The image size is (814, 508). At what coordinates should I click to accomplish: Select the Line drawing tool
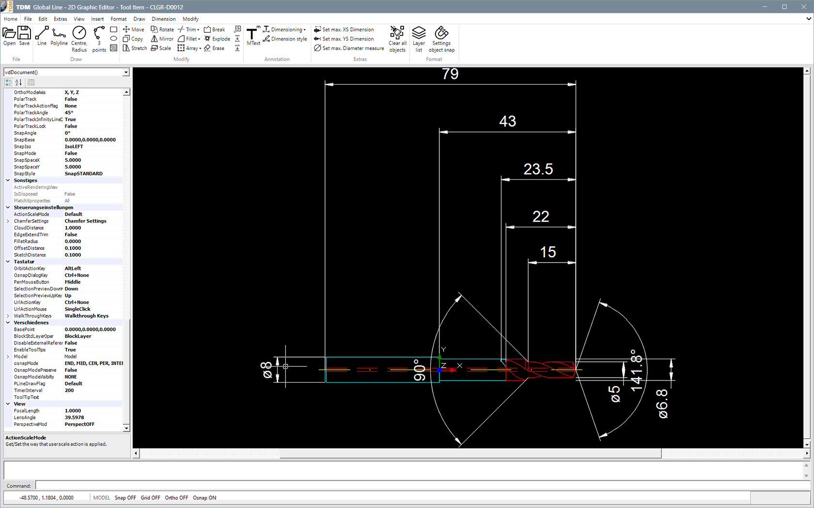pos(42,36)
